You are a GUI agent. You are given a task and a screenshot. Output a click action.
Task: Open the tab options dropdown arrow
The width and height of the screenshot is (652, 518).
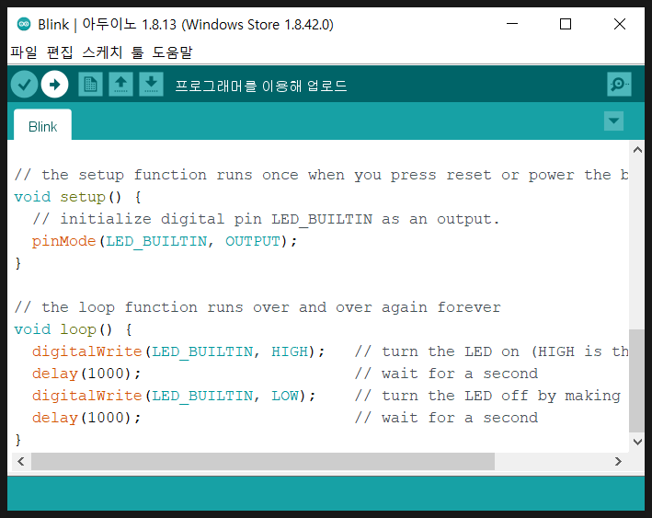click(x=613, y=121)
